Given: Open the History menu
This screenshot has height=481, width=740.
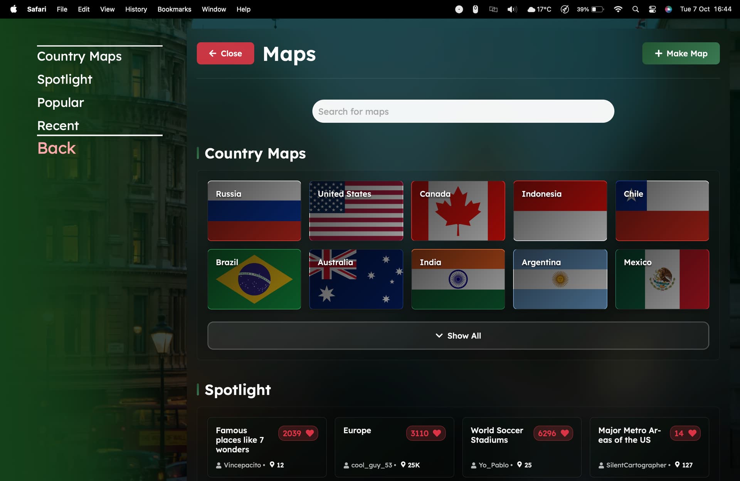Looking at the screenshot, I should (x=136, y=9).
